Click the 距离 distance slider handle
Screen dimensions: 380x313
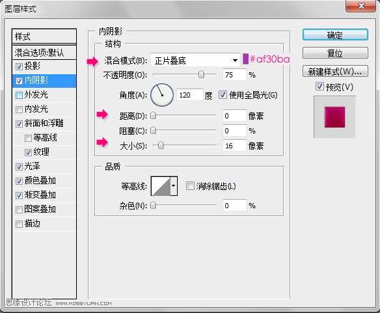pos(153,115)
